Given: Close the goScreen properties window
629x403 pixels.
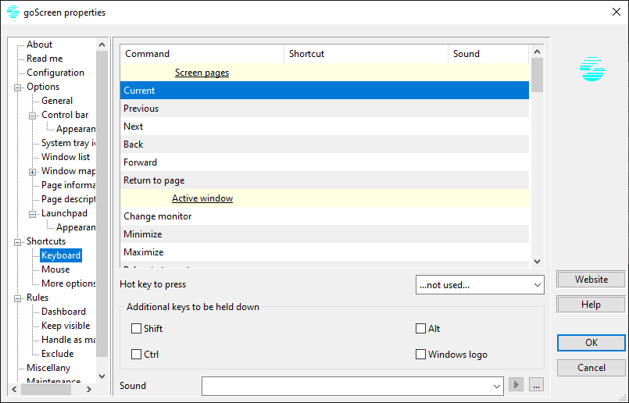Looking at the screenshot, I should (x=616, y=12).
